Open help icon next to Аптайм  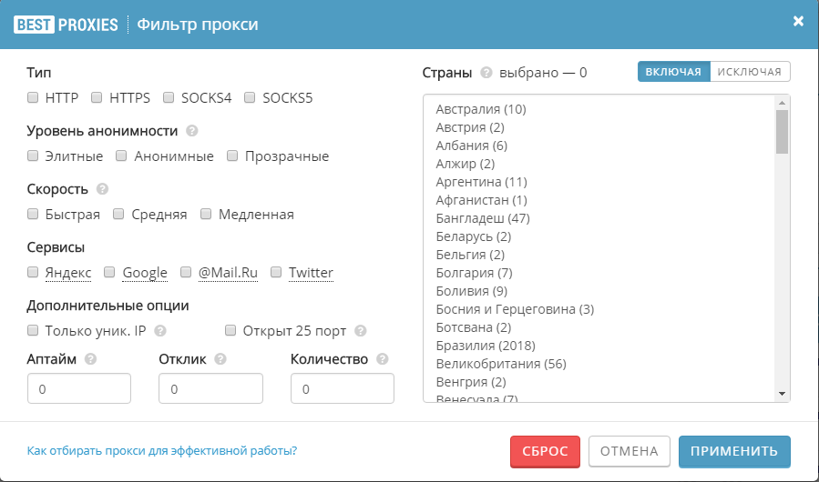[90, 359]
